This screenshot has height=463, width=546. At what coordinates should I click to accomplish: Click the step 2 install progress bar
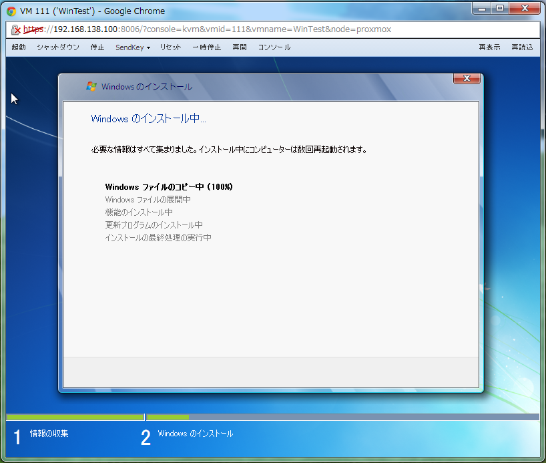coord(342,417)
